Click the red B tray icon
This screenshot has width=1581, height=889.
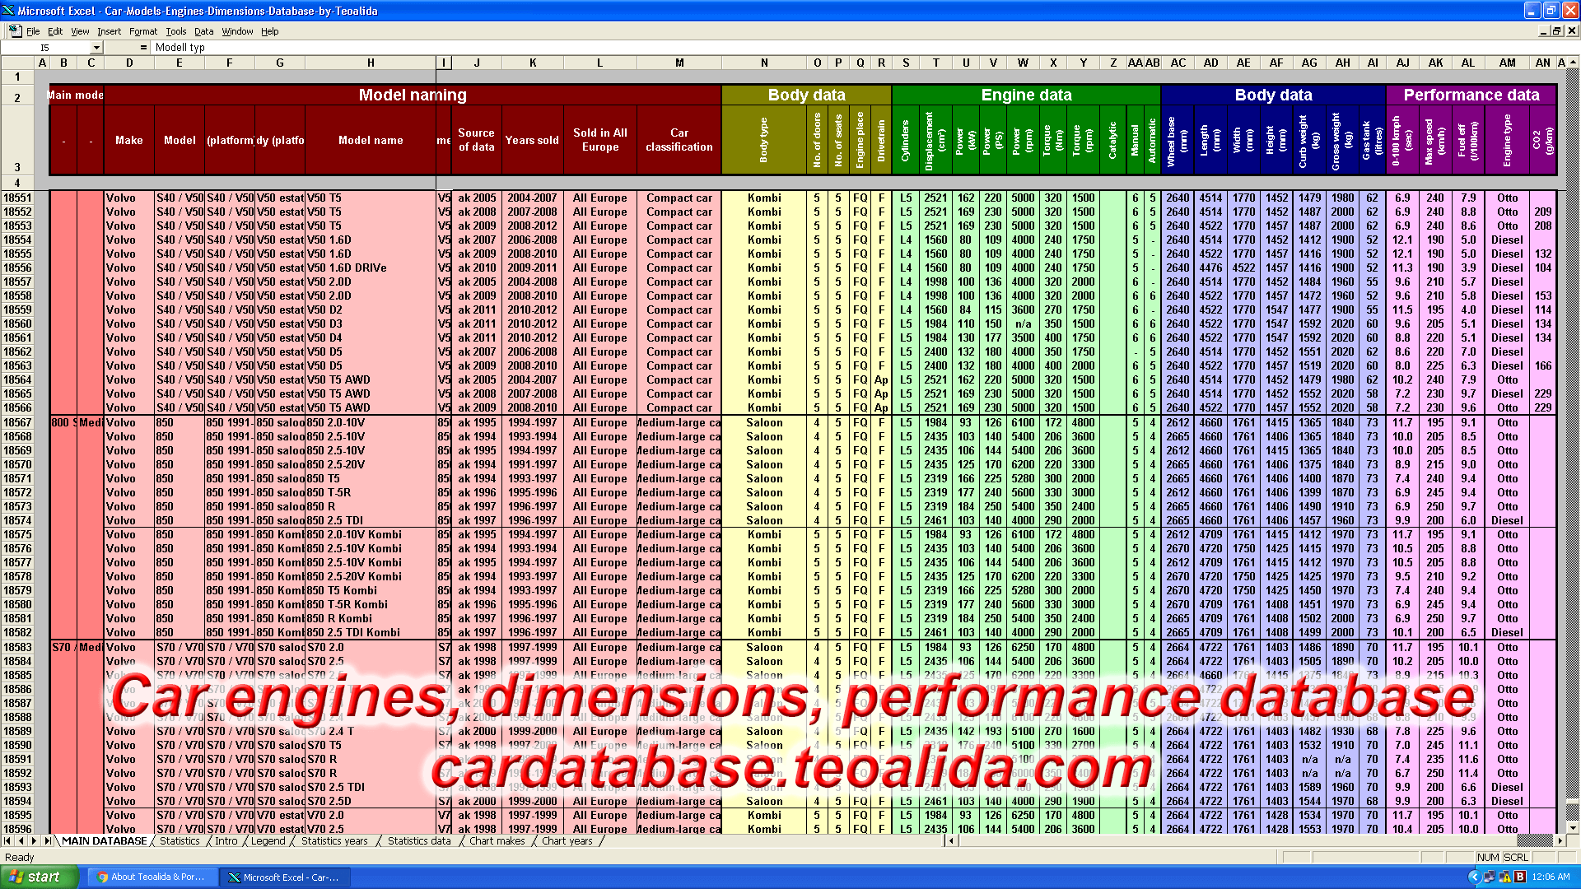click(x=1519, y=877)
